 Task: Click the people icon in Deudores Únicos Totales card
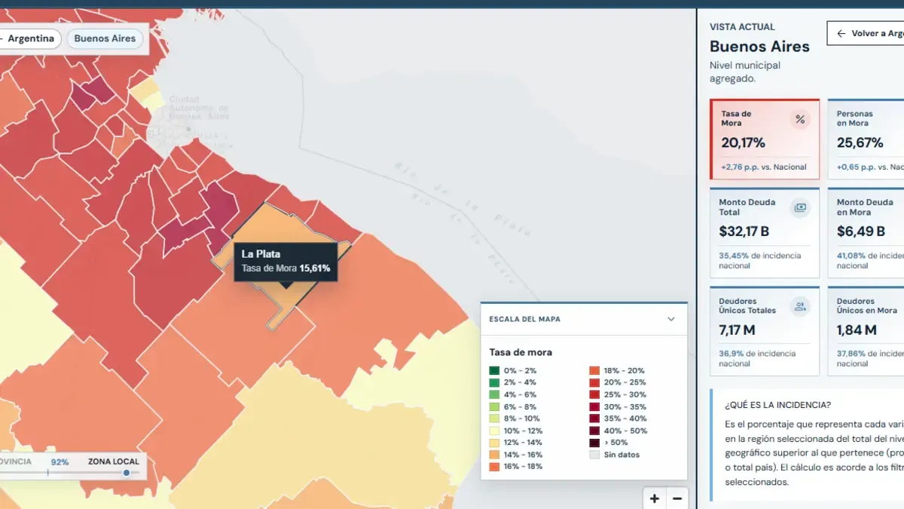(x=800, y=306)
